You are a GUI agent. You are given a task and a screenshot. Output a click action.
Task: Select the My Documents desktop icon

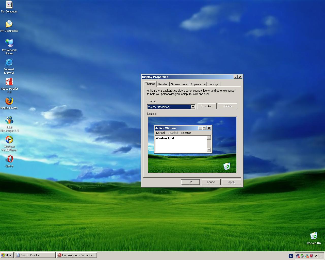pyautogui.click(x=9, y=26)
